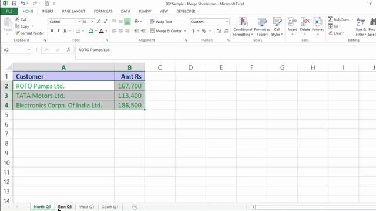Switch to the DEVELOPER tab
Image resolution: width=376 pixels, height=211 pixels.
tap(186, 11)
